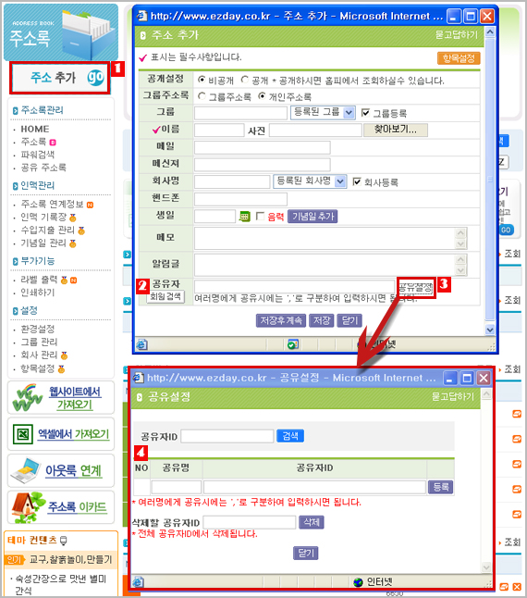Click the Excel import icon

click(x=23, y=433)
